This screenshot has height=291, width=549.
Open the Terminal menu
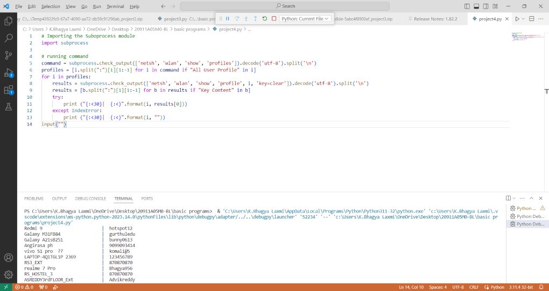[116, 6]
